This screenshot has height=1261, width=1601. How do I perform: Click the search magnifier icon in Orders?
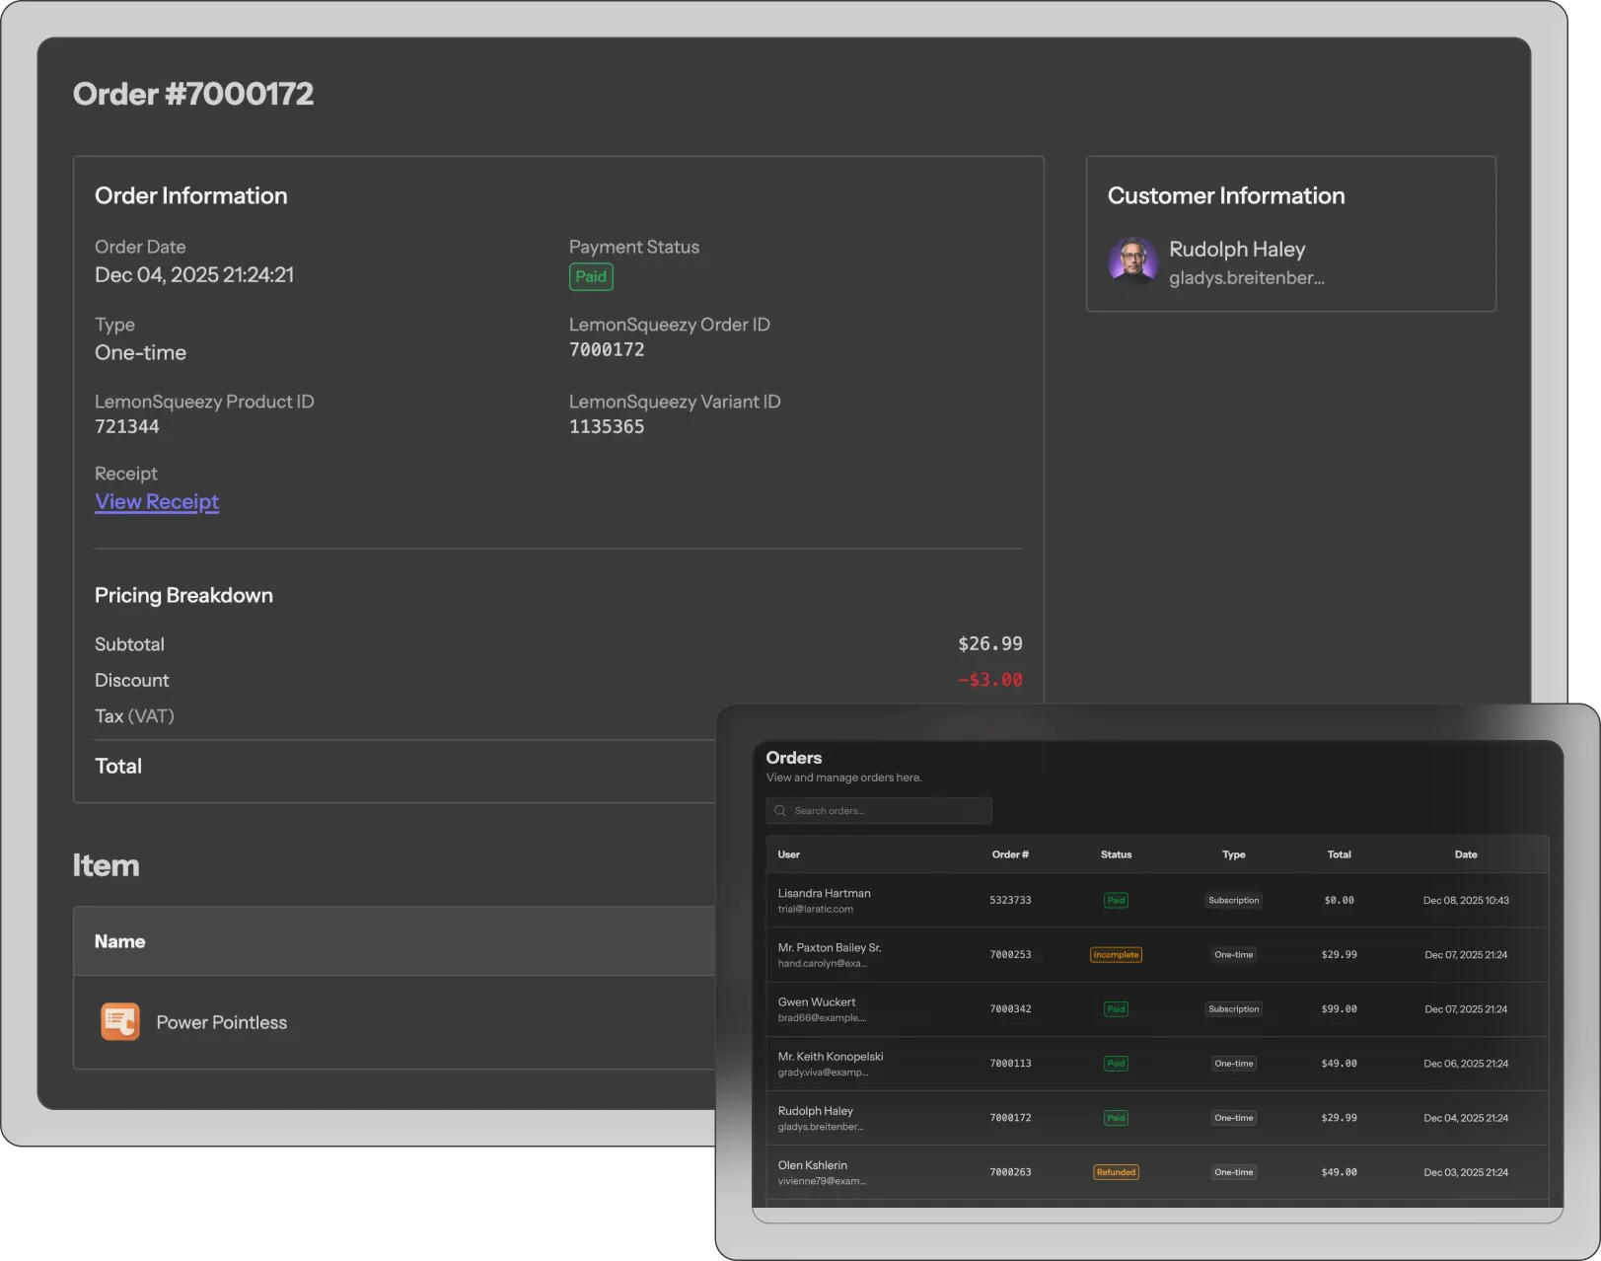(x=780, y=811)
